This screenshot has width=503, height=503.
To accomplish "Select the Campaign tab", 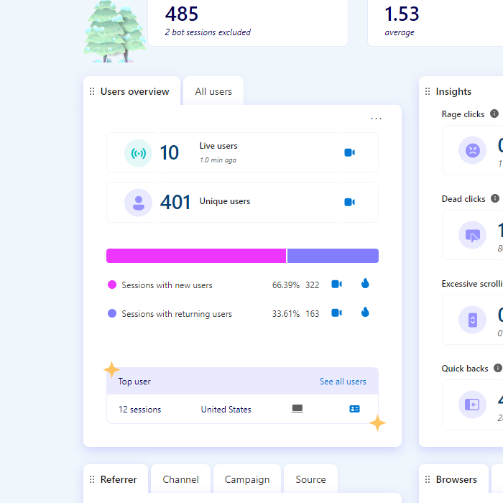I will tap(247, 479).
